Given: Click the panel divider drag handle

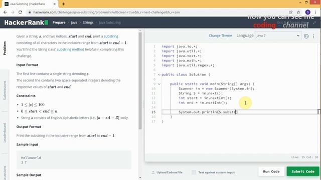Looking at the screenshot, I should click(x=143, y=104).
